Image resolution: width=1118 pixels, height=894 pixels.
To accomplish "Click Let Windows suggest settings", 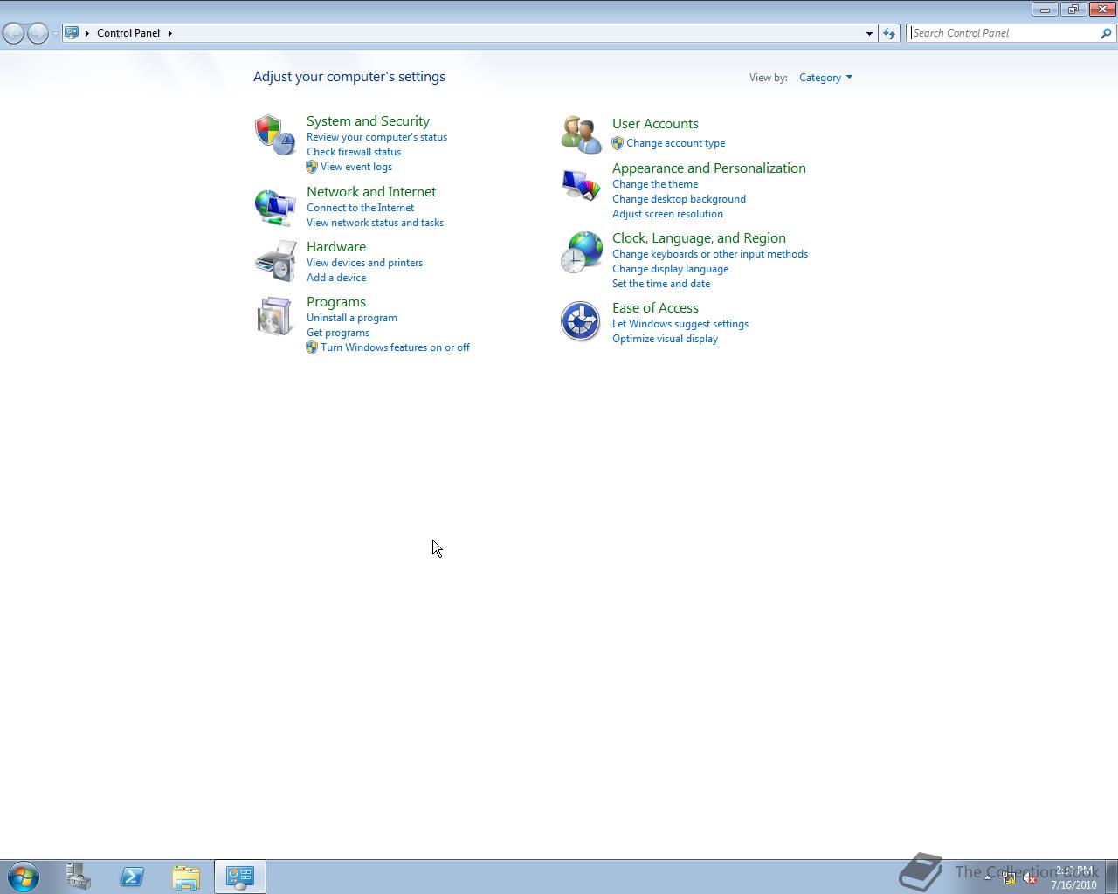I will 680,324.
